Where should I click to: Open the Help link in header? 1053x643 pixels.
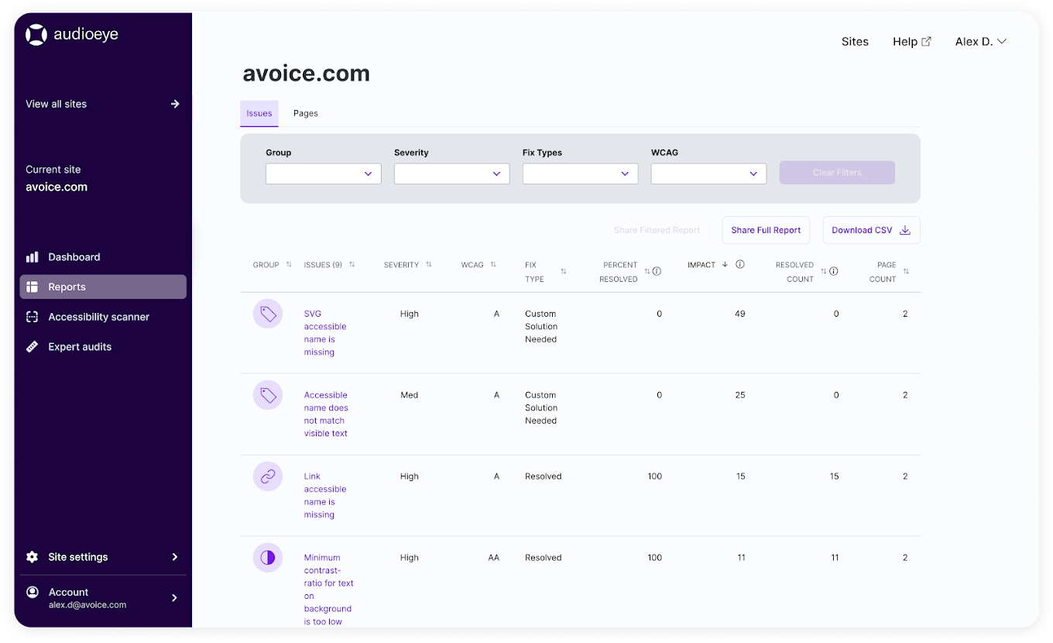tap(912, 42)
